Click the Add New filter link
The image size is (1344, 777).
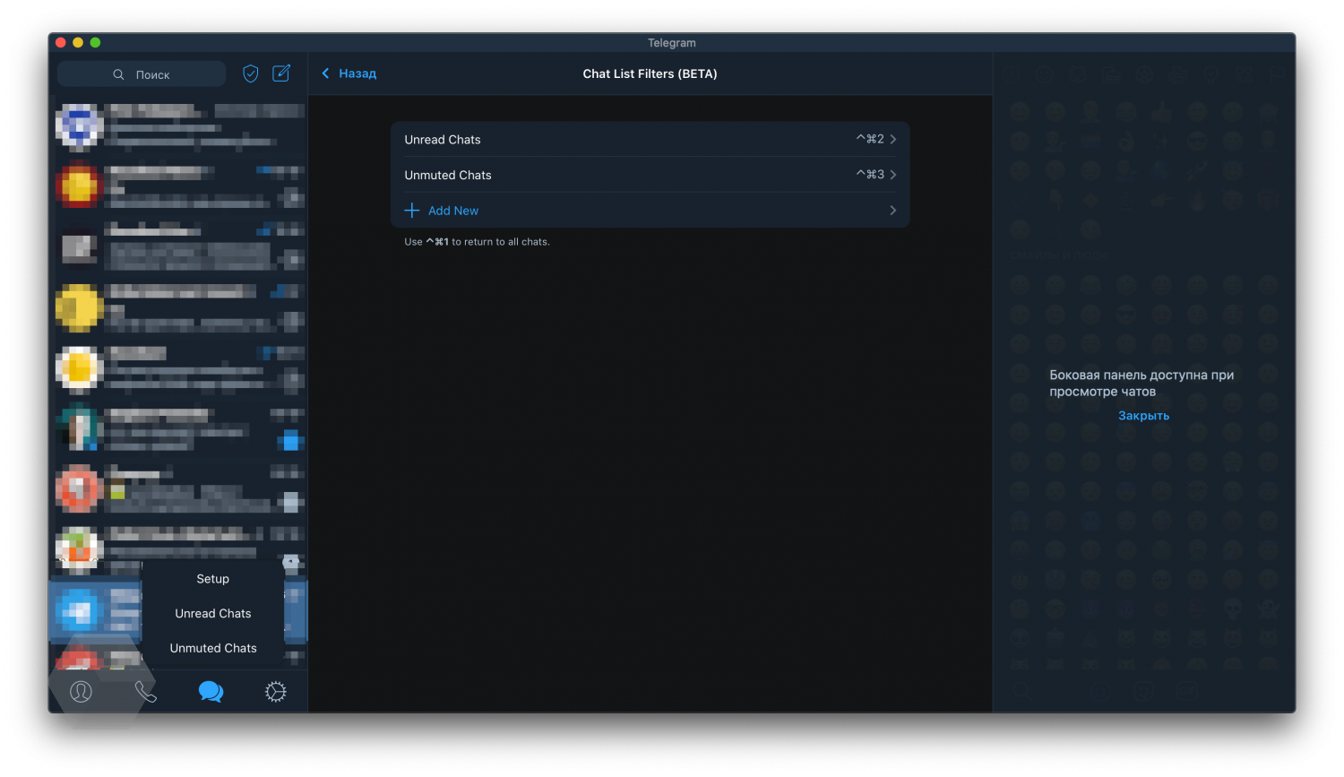pos(453,211)
